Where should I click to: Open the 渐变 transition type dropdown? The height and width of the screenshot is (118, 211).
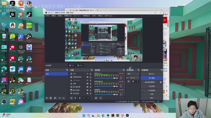[133, 74]
